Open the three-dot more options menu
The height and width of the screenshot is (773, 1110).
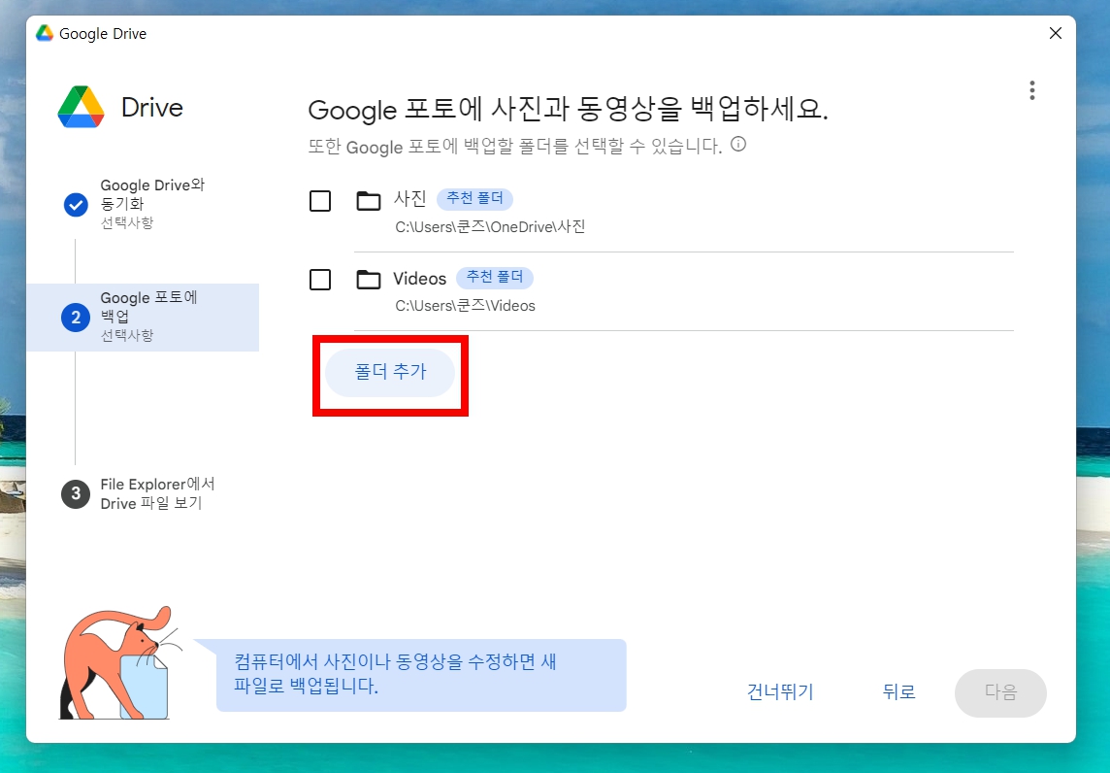point(1032,90)
